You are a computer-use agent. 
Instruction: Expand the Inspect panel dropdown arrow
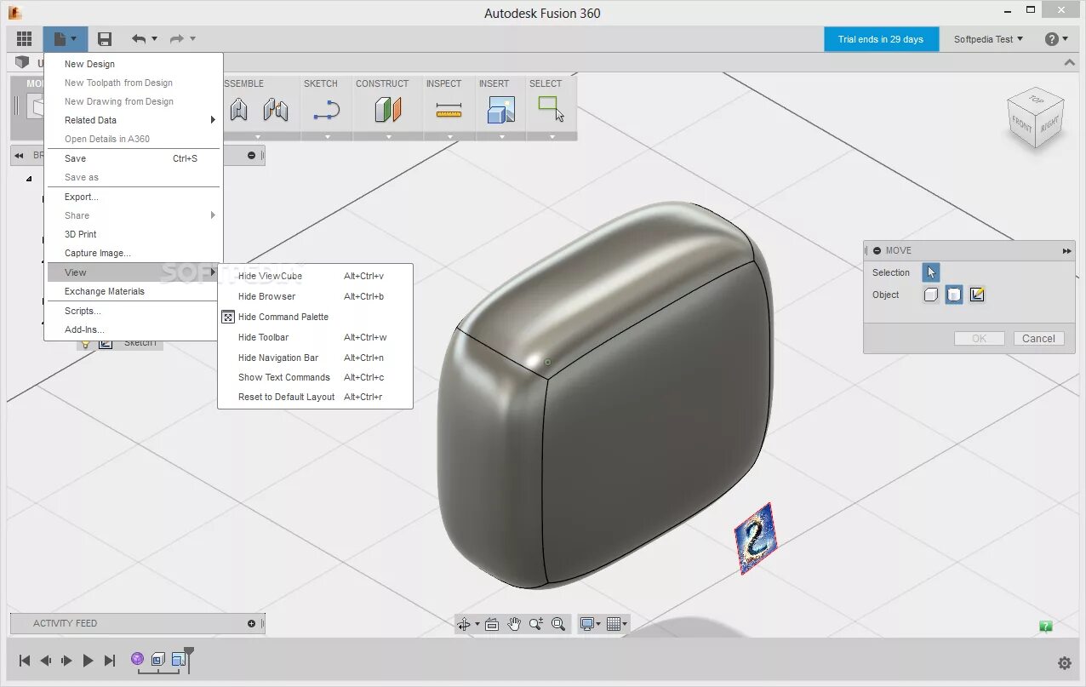point(449,137)
